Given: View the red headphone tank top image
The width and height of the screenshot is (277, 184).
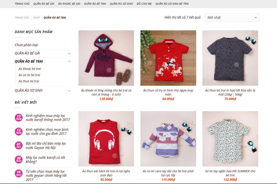Looking at the screenshot, I should (106, 139).
